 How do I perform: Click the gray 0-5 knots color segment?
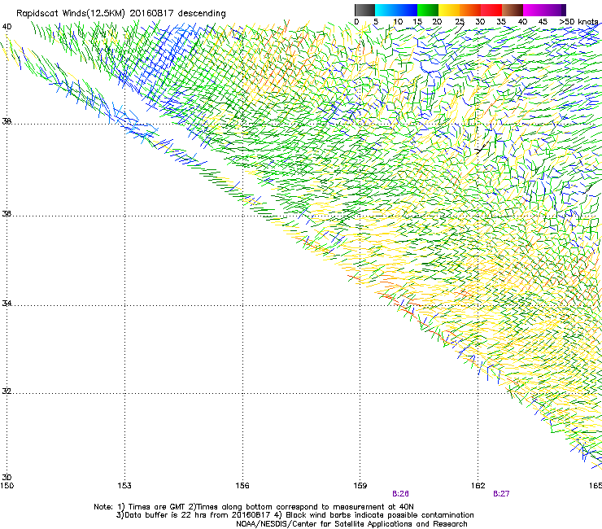click(x=364, y=10)
